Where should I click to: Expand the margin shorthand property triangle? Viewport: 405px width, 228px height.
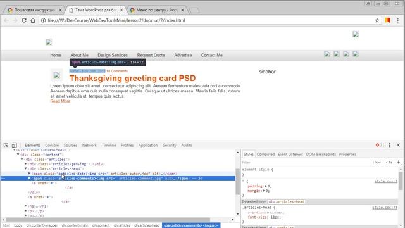coord(264,191)
